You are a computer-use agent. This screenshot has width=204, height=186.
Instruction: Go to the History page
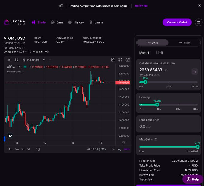(x=76, y=22)
